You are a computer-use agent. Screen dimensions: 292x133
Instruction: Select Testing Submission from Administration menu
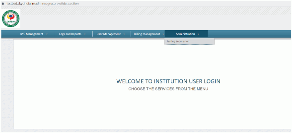(x=178, y=42)
